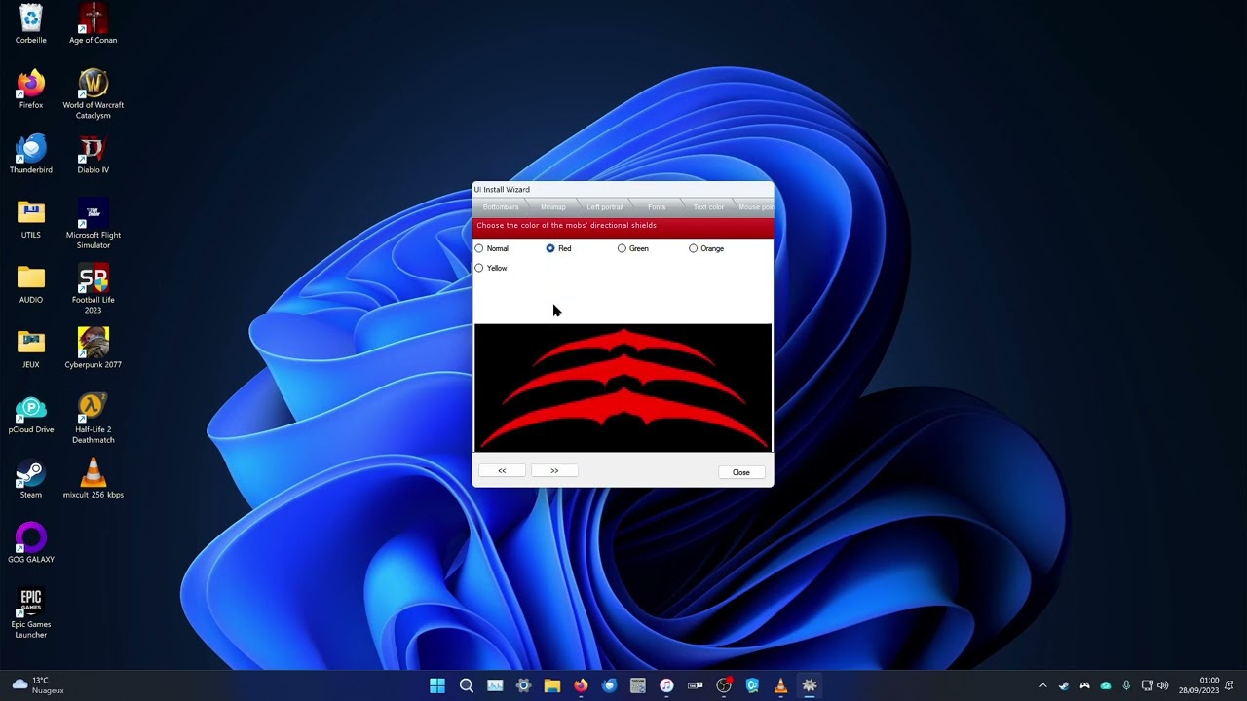1247x701 pixels.
Task: Select the UTILS folder on desktop
Action: tap(31, 220)
